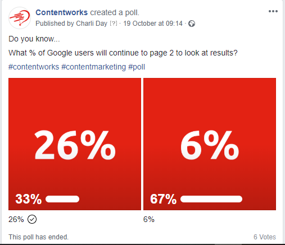Click the 67% result progress bar
This screenshot has width=285, height=245.
(x=211, y=199)
